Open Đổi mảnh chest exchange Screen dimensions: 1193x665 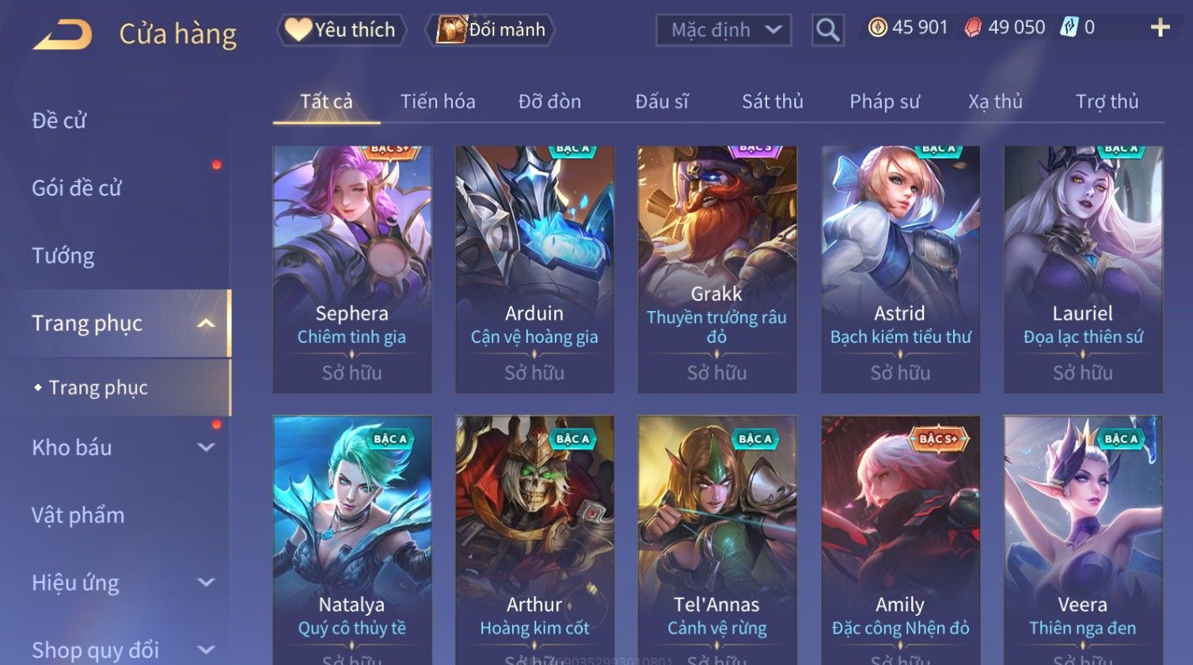point(490,30)
